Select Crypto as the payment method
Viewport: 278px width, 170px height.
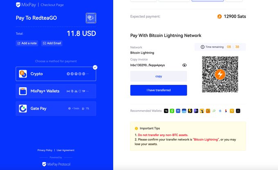pos(56,74)
